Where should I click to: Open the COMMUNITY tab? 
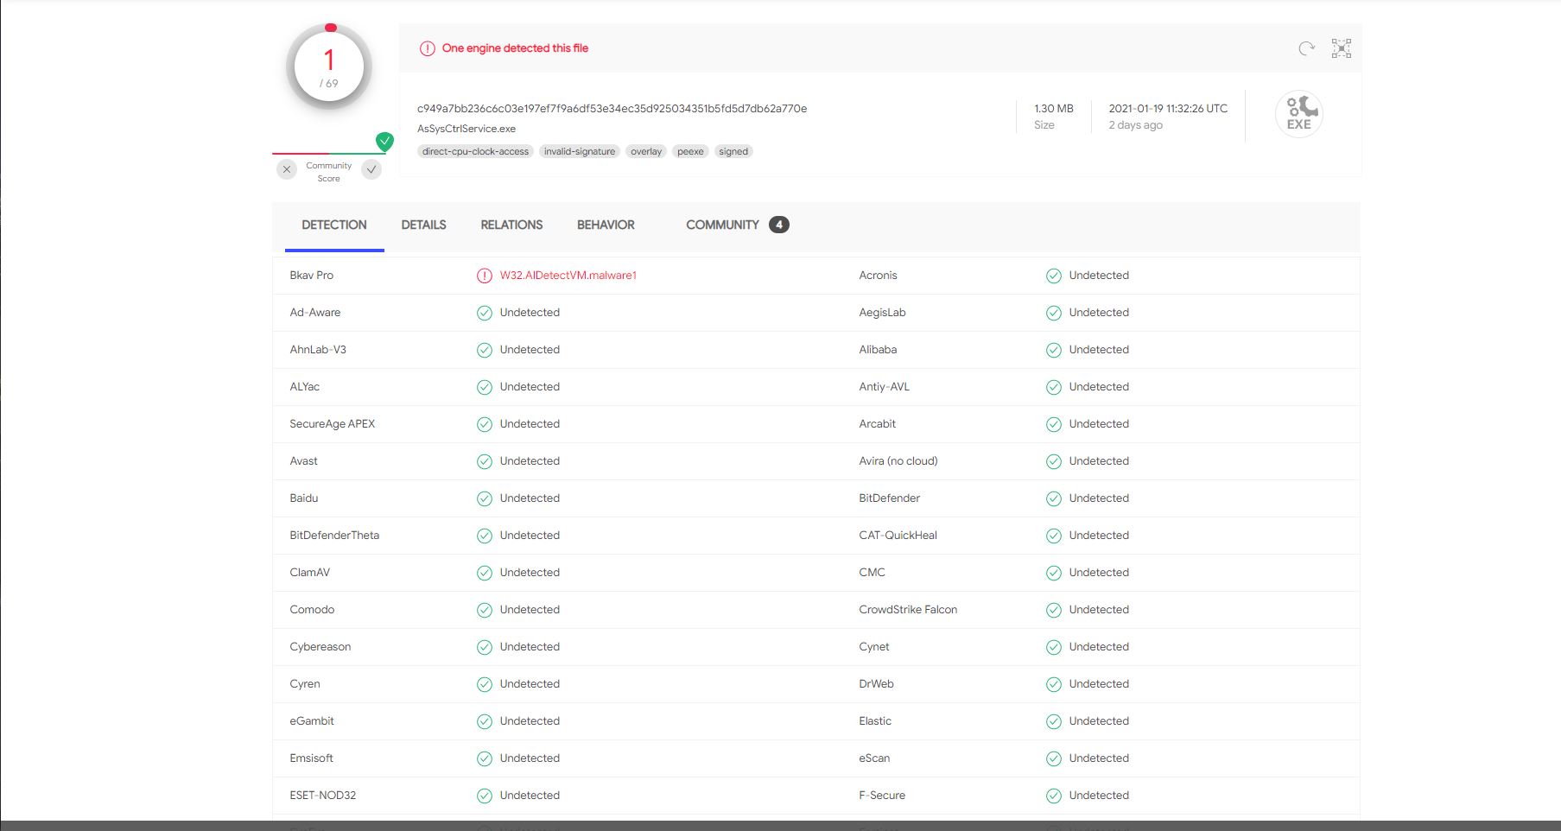737,225
